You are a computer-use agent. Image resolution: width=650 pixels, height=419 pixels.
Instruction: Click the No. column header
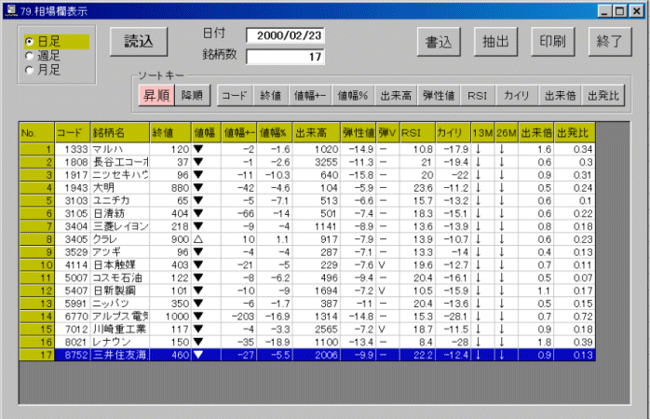[x=37, y=132]
